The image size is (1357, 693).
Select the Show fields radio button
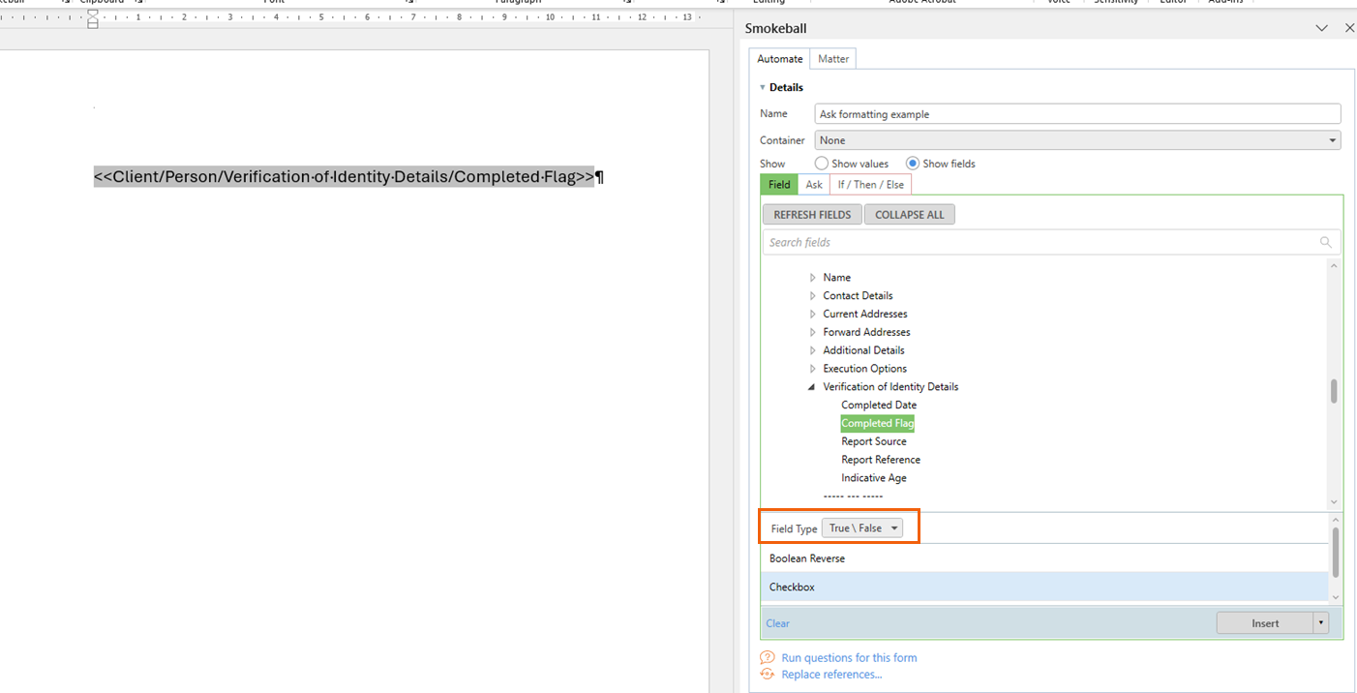[x=913, y=164]
